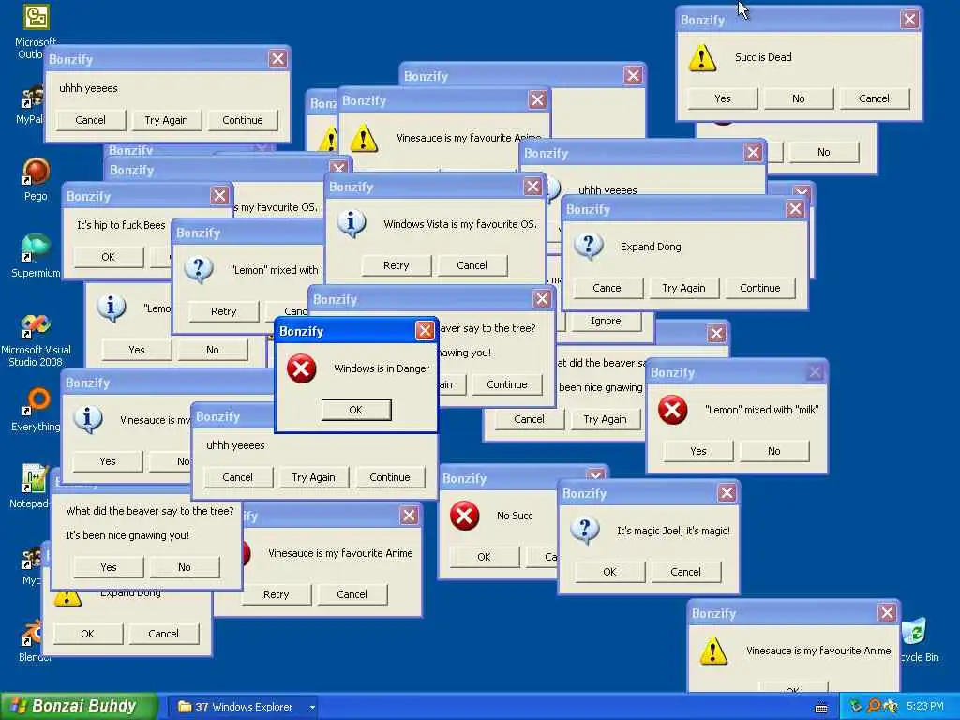Click Retry in the "Lemon" question dialog
The height and width of the screenshot is (720, 960).
tap(223, 311)
